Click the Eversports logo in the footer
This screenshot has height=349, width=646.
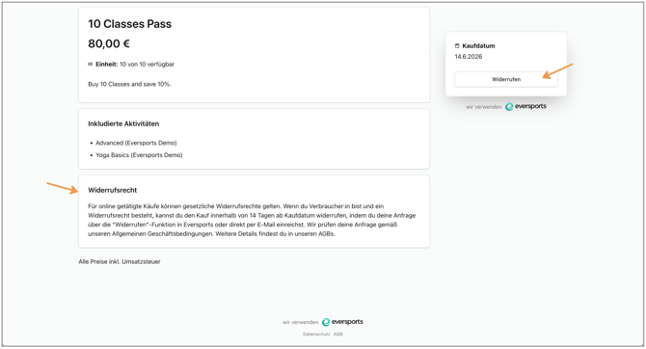[342, 322]
